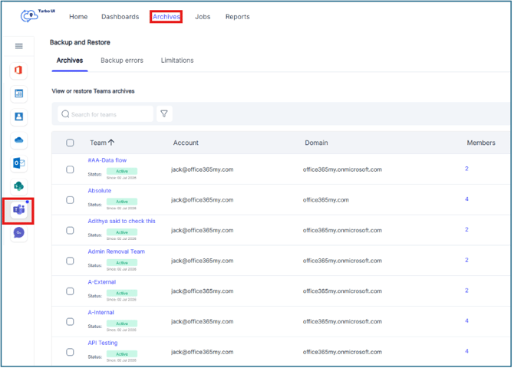Viewport: 514px width, 368px height.
Task: Switch to the Archives sub-tab
Action: (70, 61)
